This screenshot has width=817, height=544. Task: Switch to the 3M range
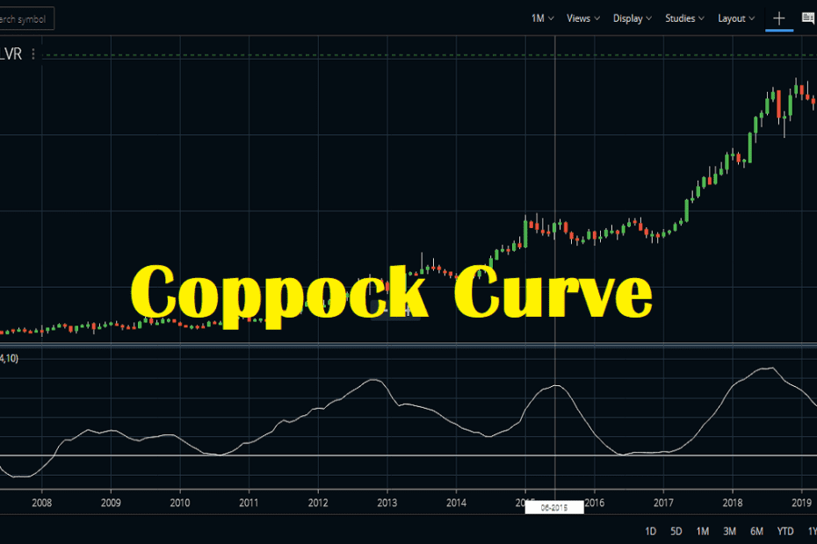(x=728, y=531)
